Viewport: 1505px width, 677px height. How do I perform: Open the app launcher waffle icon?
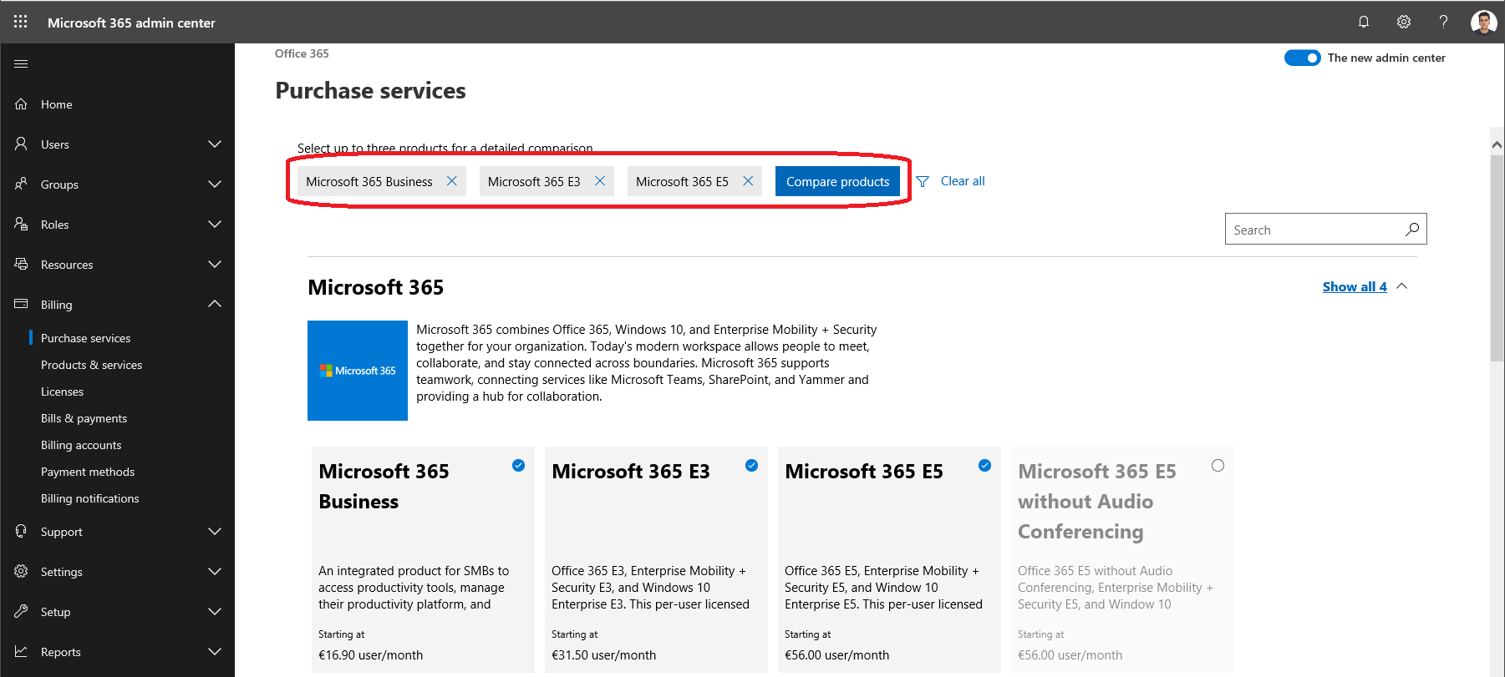[21, 22]
